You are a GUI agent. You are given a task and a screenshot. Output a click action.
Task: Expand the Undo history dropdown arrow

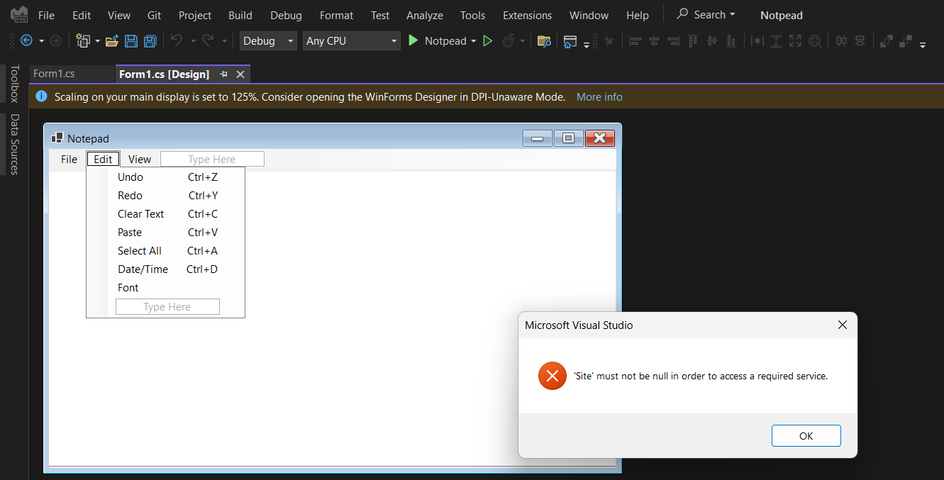193,41
